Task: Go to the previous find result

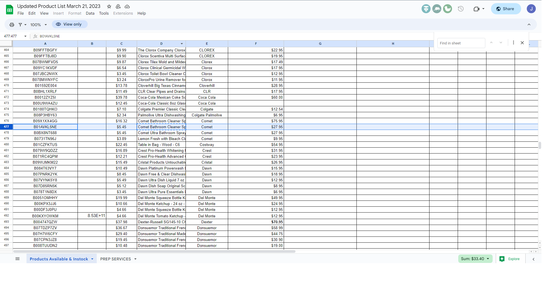Action: click(x=491, y=43)
